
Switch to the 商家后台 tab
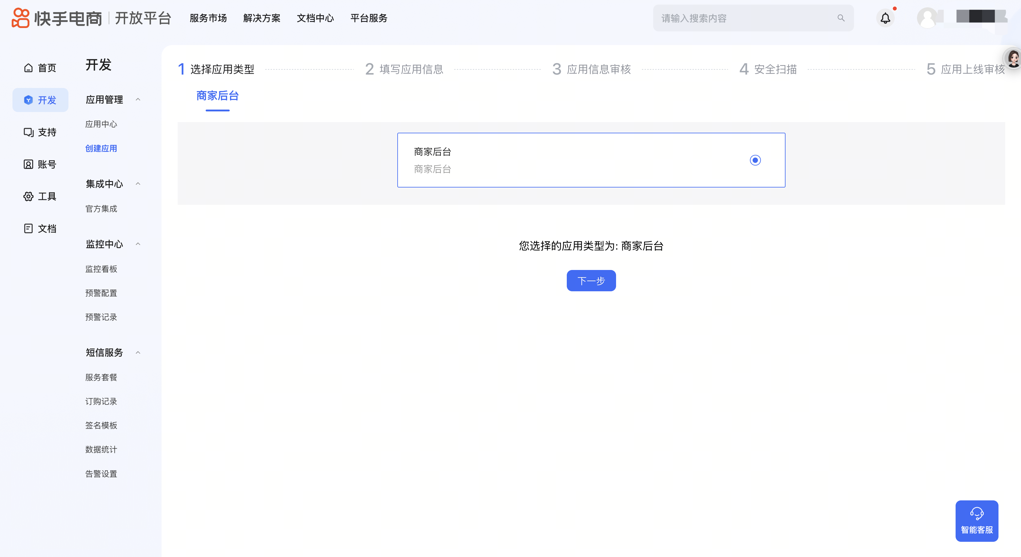click(218, 96)
